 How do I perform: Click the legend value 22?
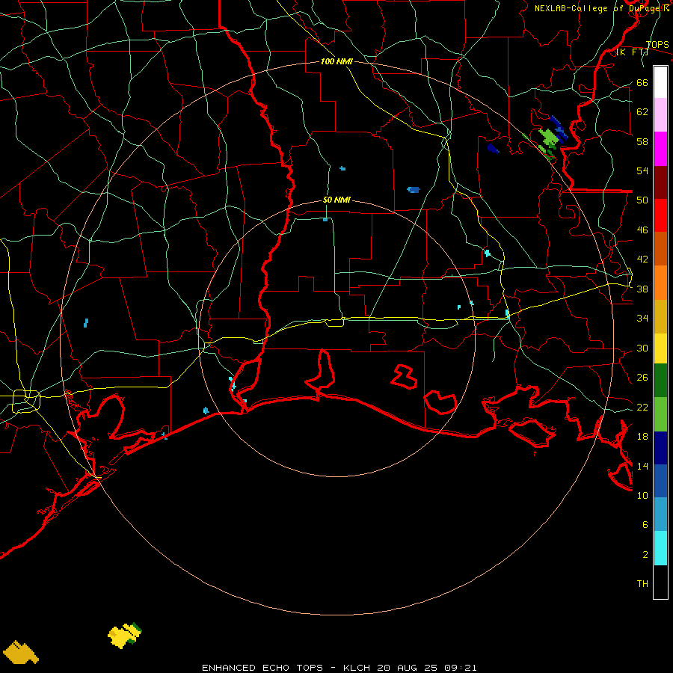point(642,408)
